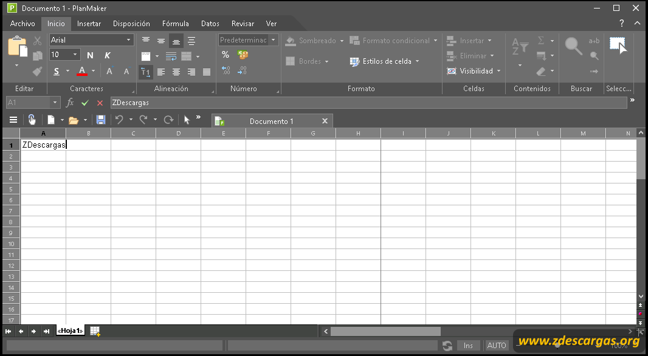Image resolution: width=648 pixels, height=356 pixels.
Task: Click the Fill down icon in Contenidos
Action: [x=541, y=56]
